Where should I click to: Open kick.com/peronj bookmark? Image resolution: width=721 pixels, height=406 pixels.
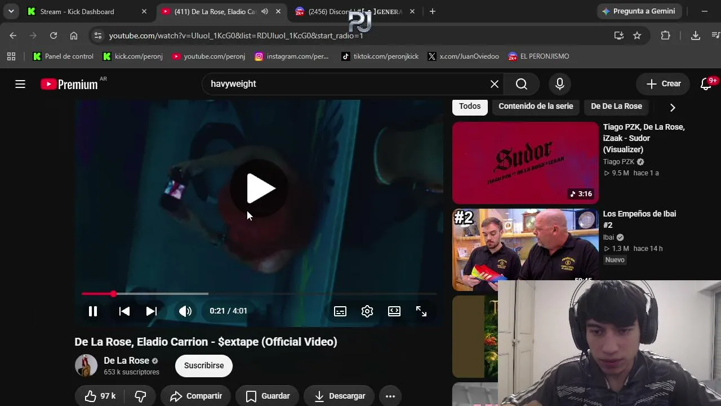(x=133, y=56)
